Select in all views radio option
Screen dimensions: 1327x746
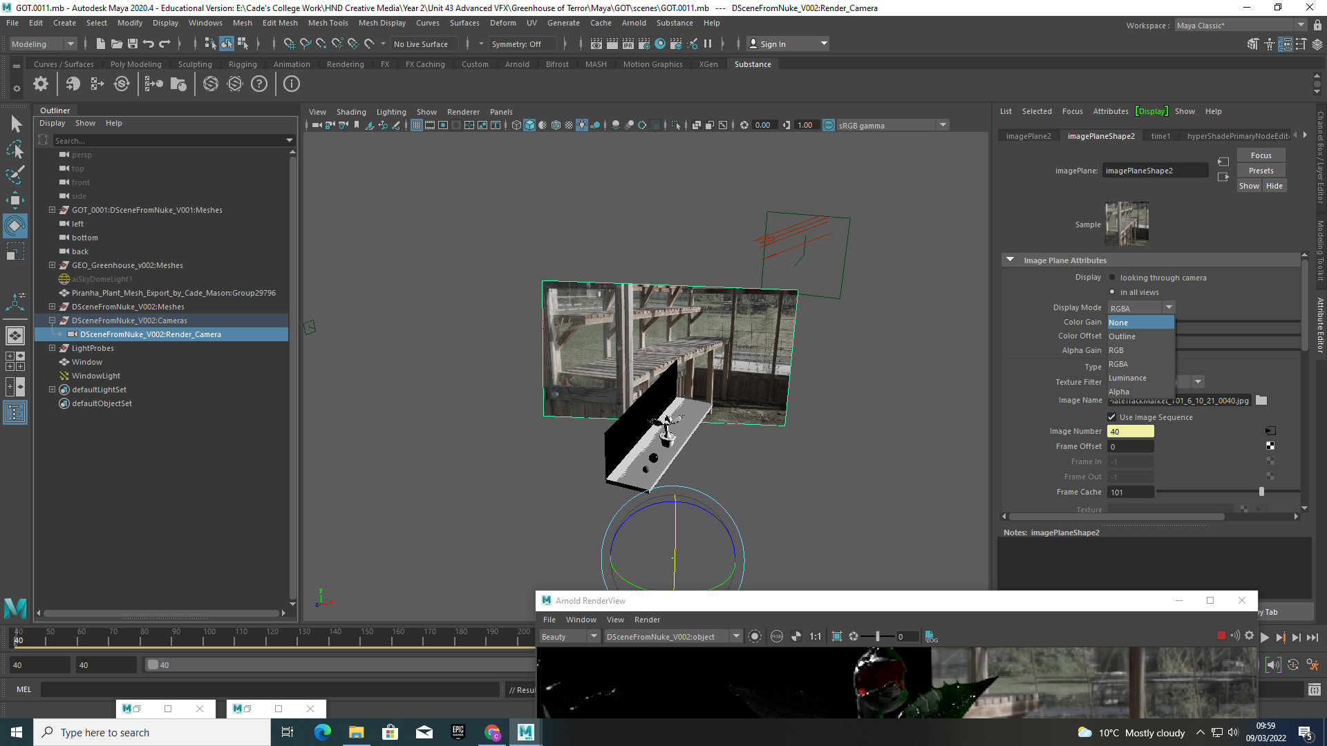1112,292
